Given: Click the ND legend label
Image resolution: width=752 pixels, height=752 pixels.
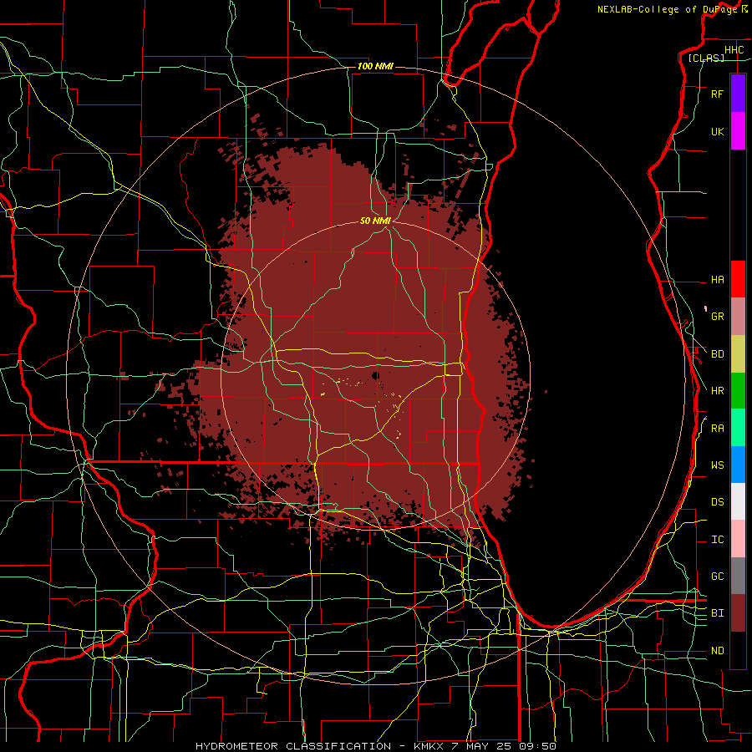Looking at the screenshot, I should 718,651.
